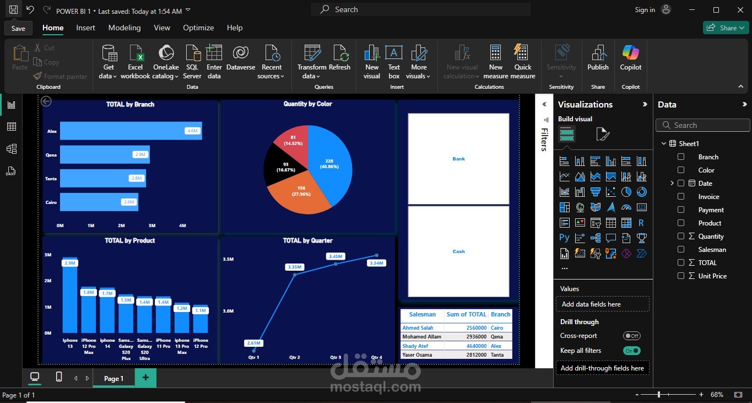Undo the last action

click(30, 10)
